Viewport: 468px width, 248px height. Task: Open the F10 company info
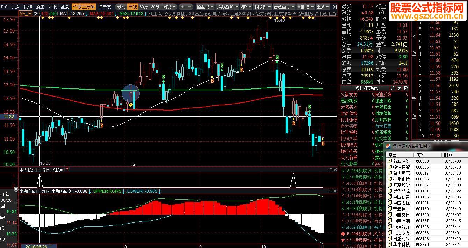point(4,7)
